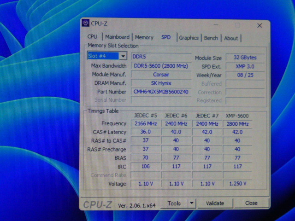The image size is (295, 221).
Task: Click the Max Bandwidth label
Action: [109, 66]
